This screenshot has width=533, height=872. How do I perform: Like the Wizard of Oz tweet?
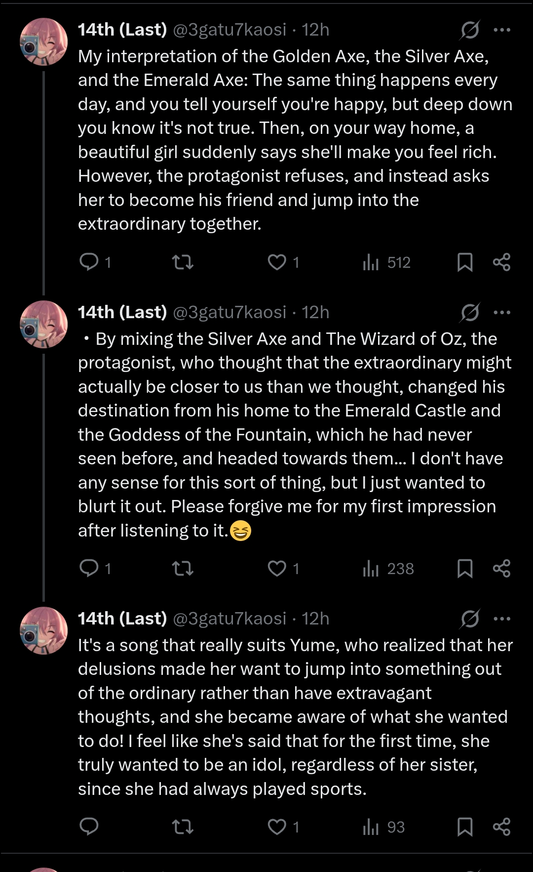[x=277, y=568]
